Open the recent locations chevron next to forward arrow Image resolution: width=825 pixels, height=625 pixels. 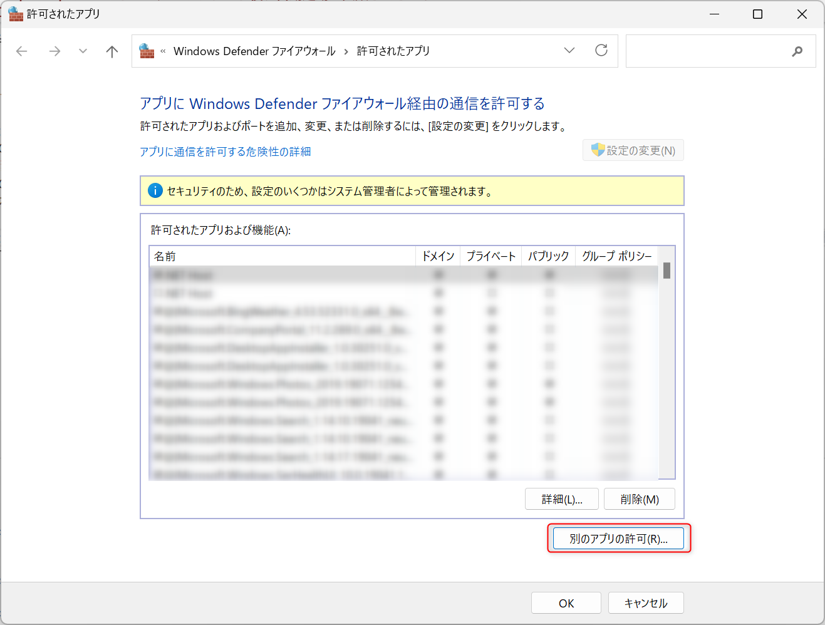pos(82,51)
